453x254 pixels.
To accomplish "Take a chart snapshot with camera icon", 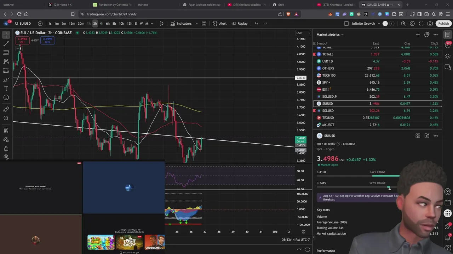I will coord(430,24).
